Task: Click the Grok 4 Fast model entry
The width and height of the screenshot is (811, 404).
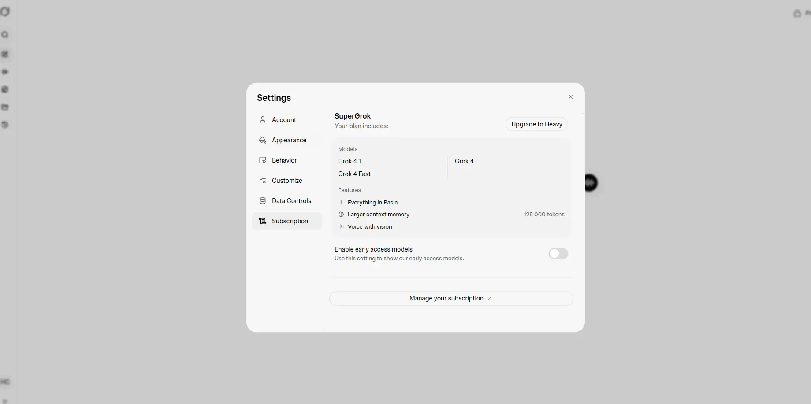Action: tap(354, 174)
